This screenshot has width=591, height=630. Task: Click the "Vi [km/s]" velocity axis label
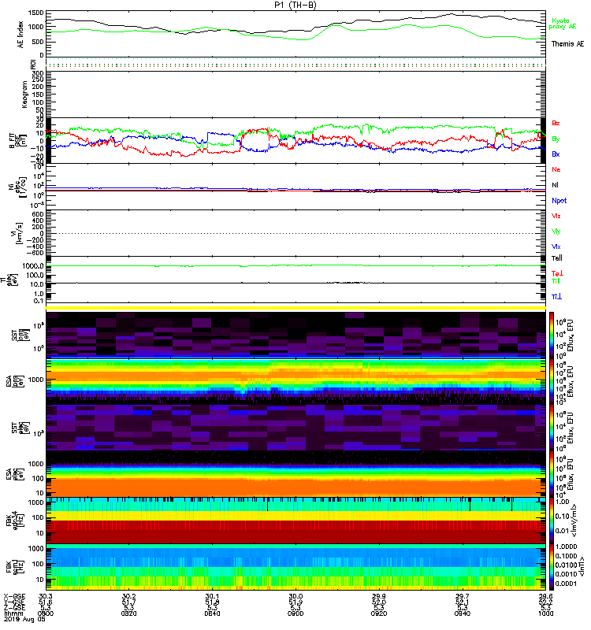pos(18,233)
